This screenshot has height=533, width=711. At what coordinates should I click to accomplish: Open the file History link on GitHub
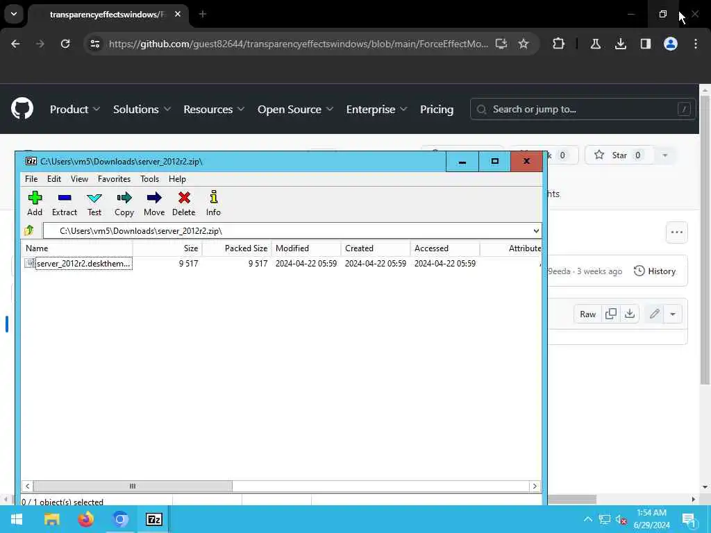coord(655,271)
